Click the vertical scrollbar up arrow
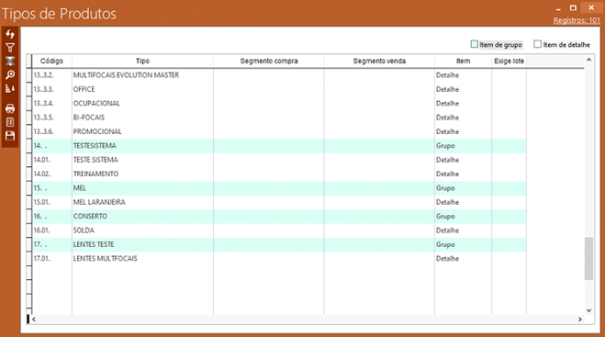Screen dimensions: 605x337 coord(588,60)
